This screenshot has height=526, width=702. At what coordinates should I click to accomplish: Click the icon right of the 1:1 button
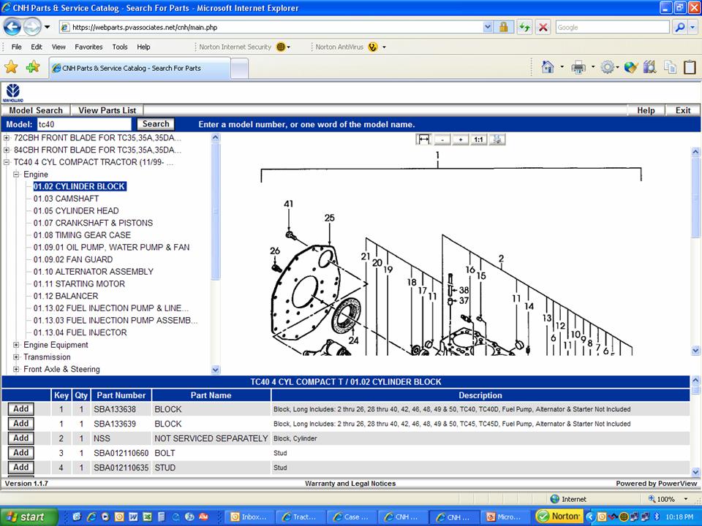[497, 140]
